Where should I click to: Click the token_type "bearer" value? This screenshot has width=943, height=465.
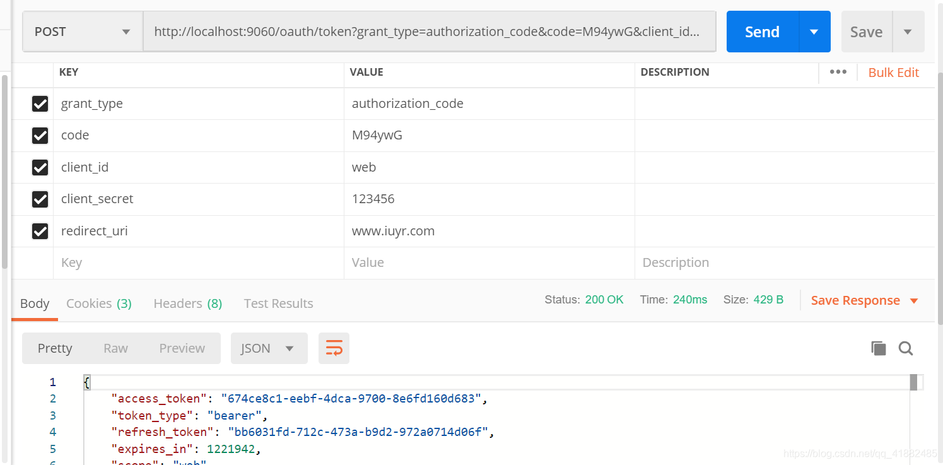point(235,416)
